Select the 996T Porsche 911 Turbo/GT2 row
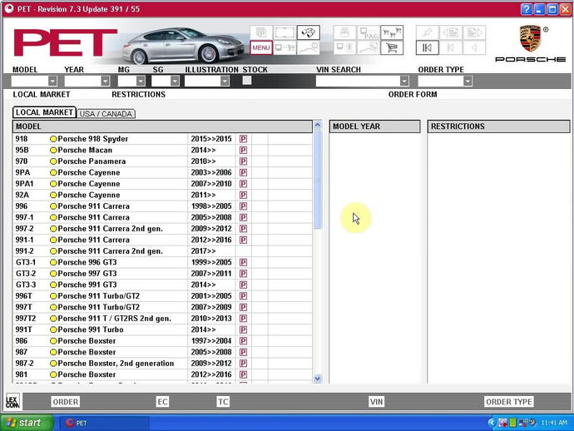This screenshot has width=574, height=431. (x=162, y=296)
